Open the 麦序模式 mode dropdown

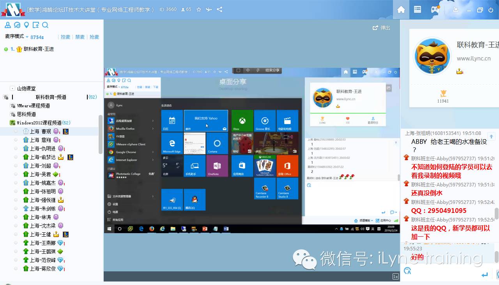(x=17, y=37)
